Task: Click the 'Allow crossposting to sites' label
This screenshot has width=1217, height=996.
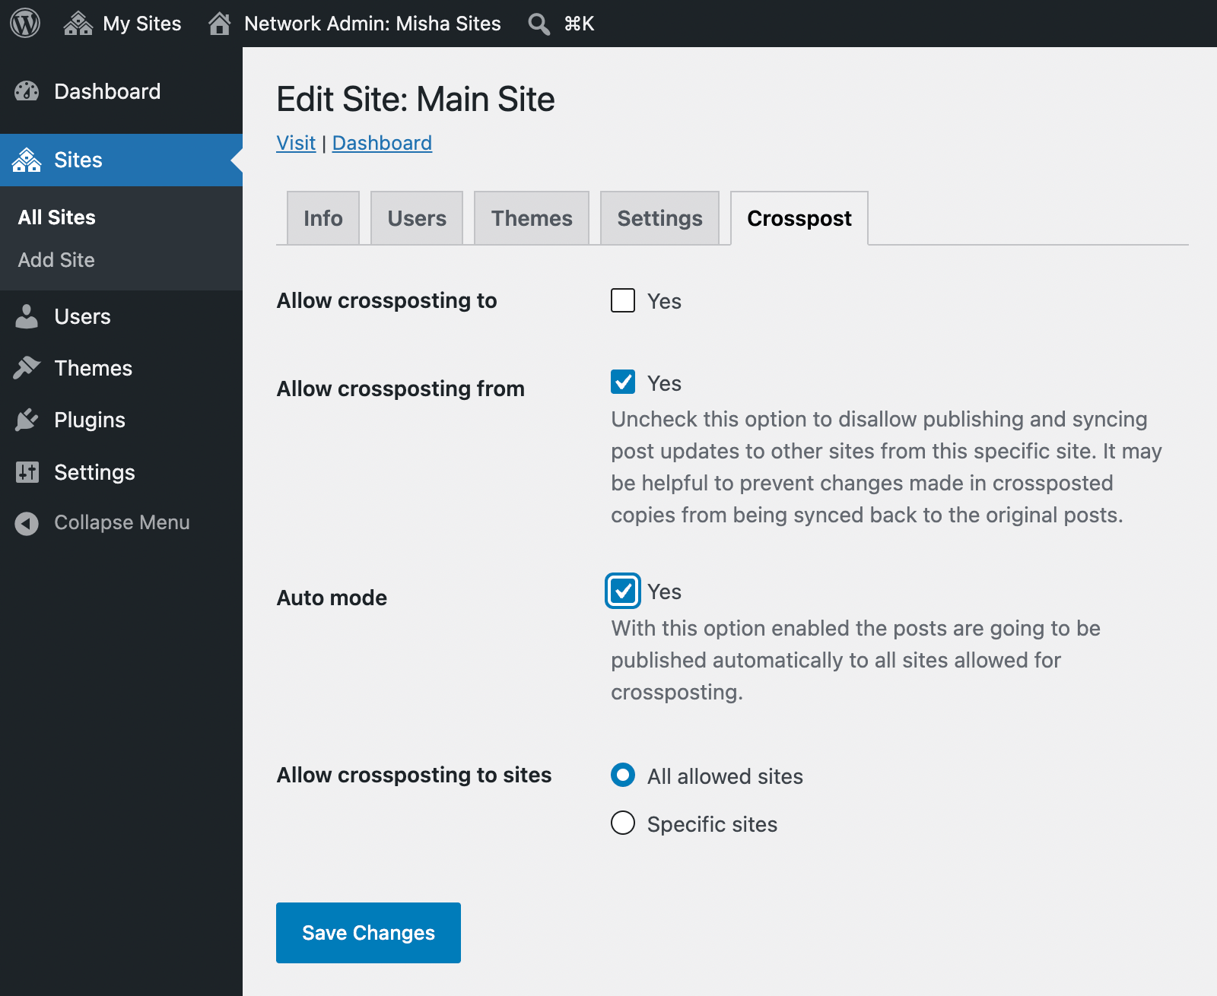Action: pos(414,775)
